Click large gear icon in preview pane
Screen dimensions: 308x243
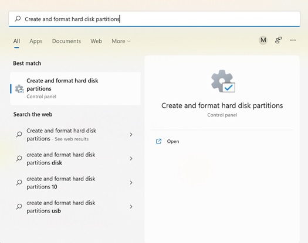pyautogui.click(x=223, y=81)
